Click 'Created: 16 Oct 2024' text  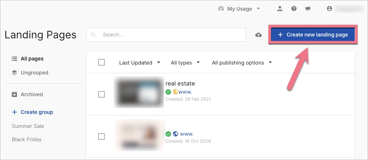(188, 141)
